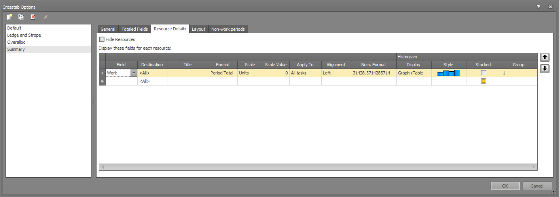Enable the Hide Resources checkbox
Screen dimensions: 559x197
point(102,39)
